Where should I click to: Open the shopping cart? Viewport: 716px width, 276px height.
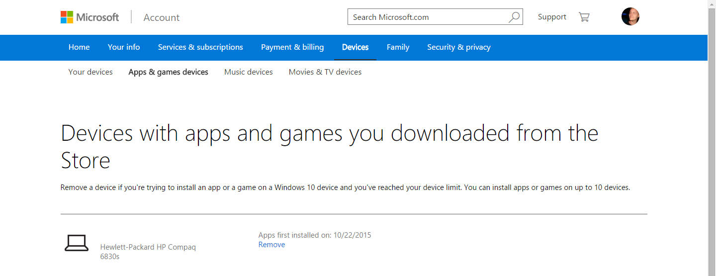coord(584,17)
